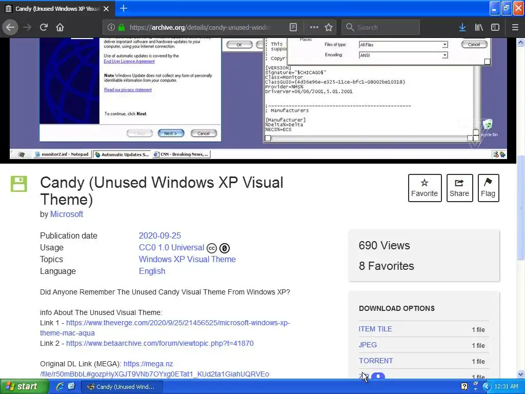The image size is (525, 394).
Task: Download the ITEM TILE file
Action: click(375, 329)
